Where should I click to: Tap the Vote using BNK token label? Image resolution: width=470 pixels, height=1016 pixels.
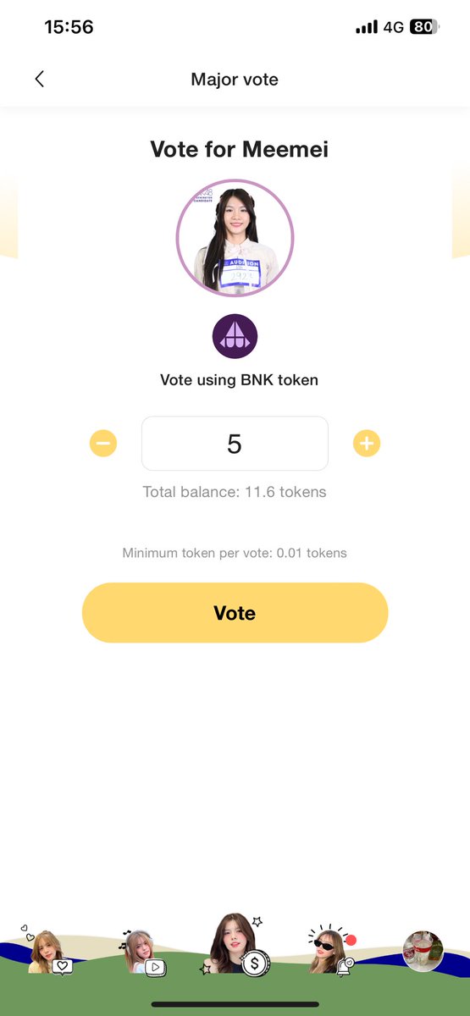239,380
